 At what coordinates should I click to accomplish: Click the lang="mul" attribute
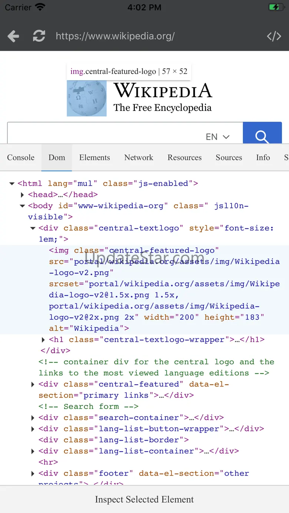(72, 183)
